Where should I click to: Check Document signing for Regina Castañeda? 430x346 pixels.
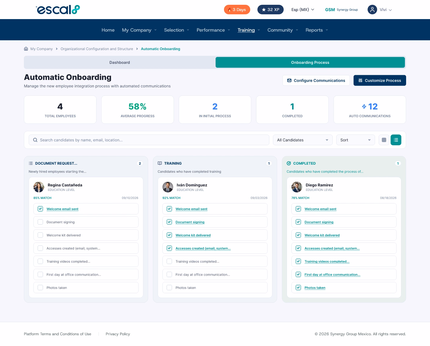[40, 222]
